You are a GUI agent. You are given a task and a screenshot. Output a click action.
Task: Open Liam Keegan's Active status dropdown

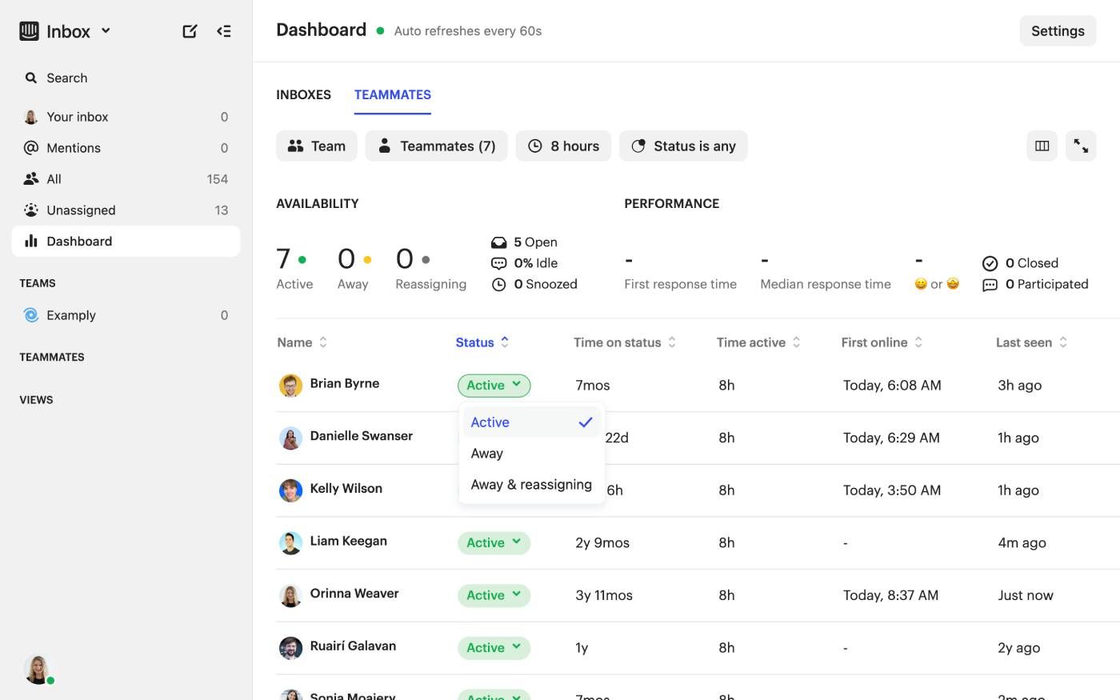click(x=494, y=542)
